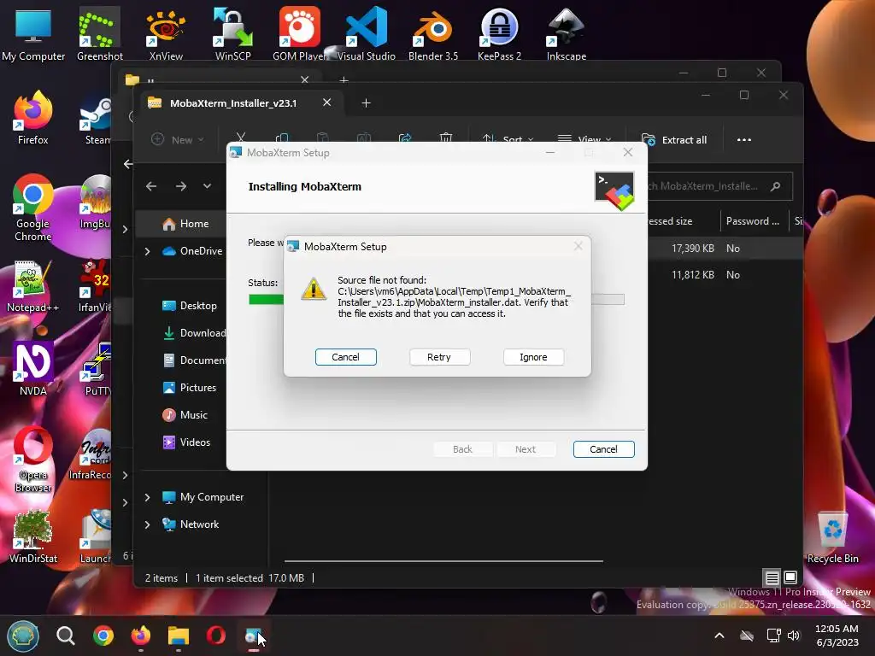The width and height of the screenshot is (875, 656).
Task: Click Ignore in the error dialog
Action: pos(533,357)
